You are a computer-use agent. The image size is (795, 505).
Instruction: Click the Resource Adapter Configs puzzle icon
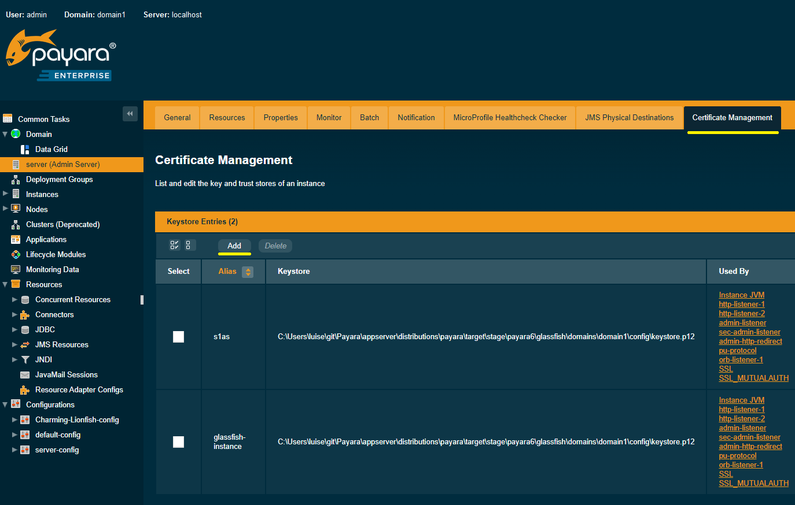point(24,389)
